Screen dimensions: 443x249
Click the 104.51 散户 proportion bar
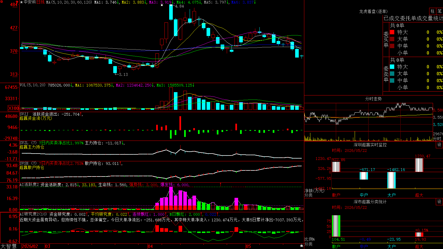pos(336,226)
